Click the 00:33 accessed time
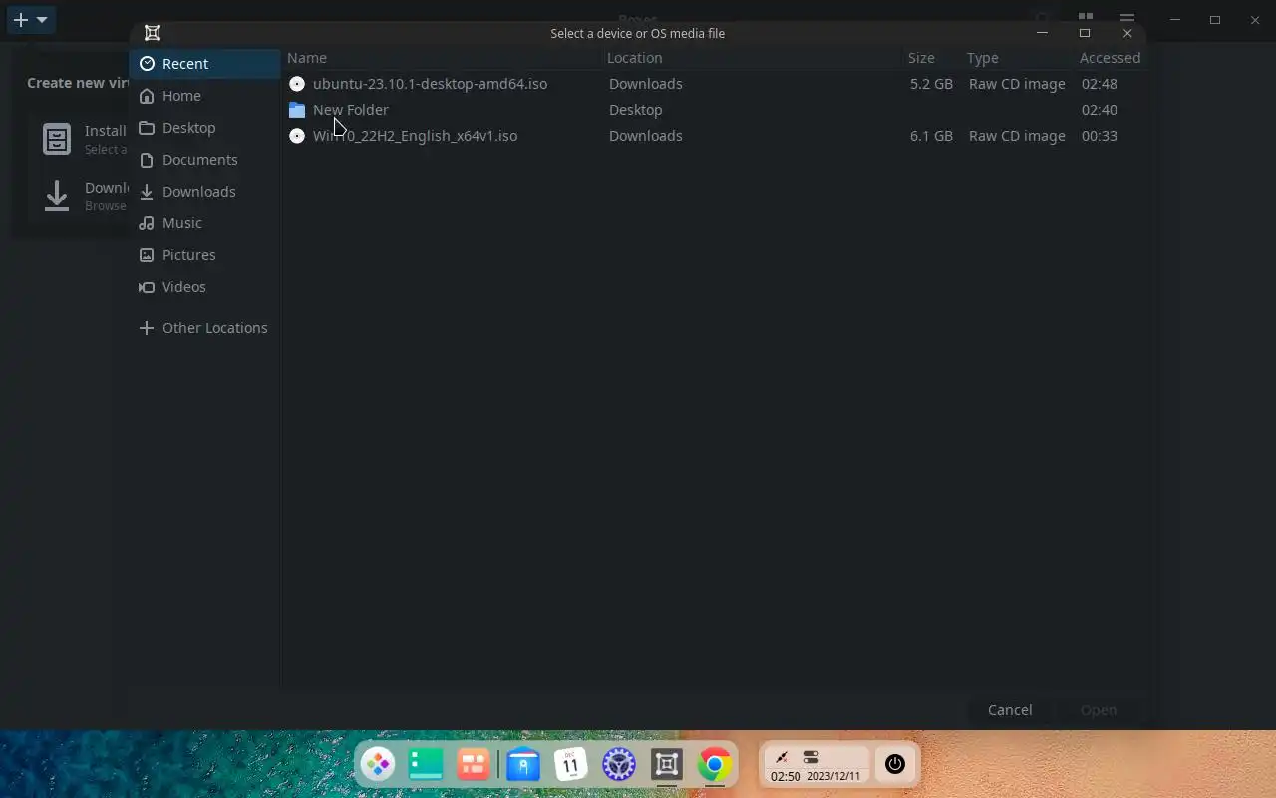This screenshot has width=1276, height=798. pyautogui.click(x=1100, y=136)
